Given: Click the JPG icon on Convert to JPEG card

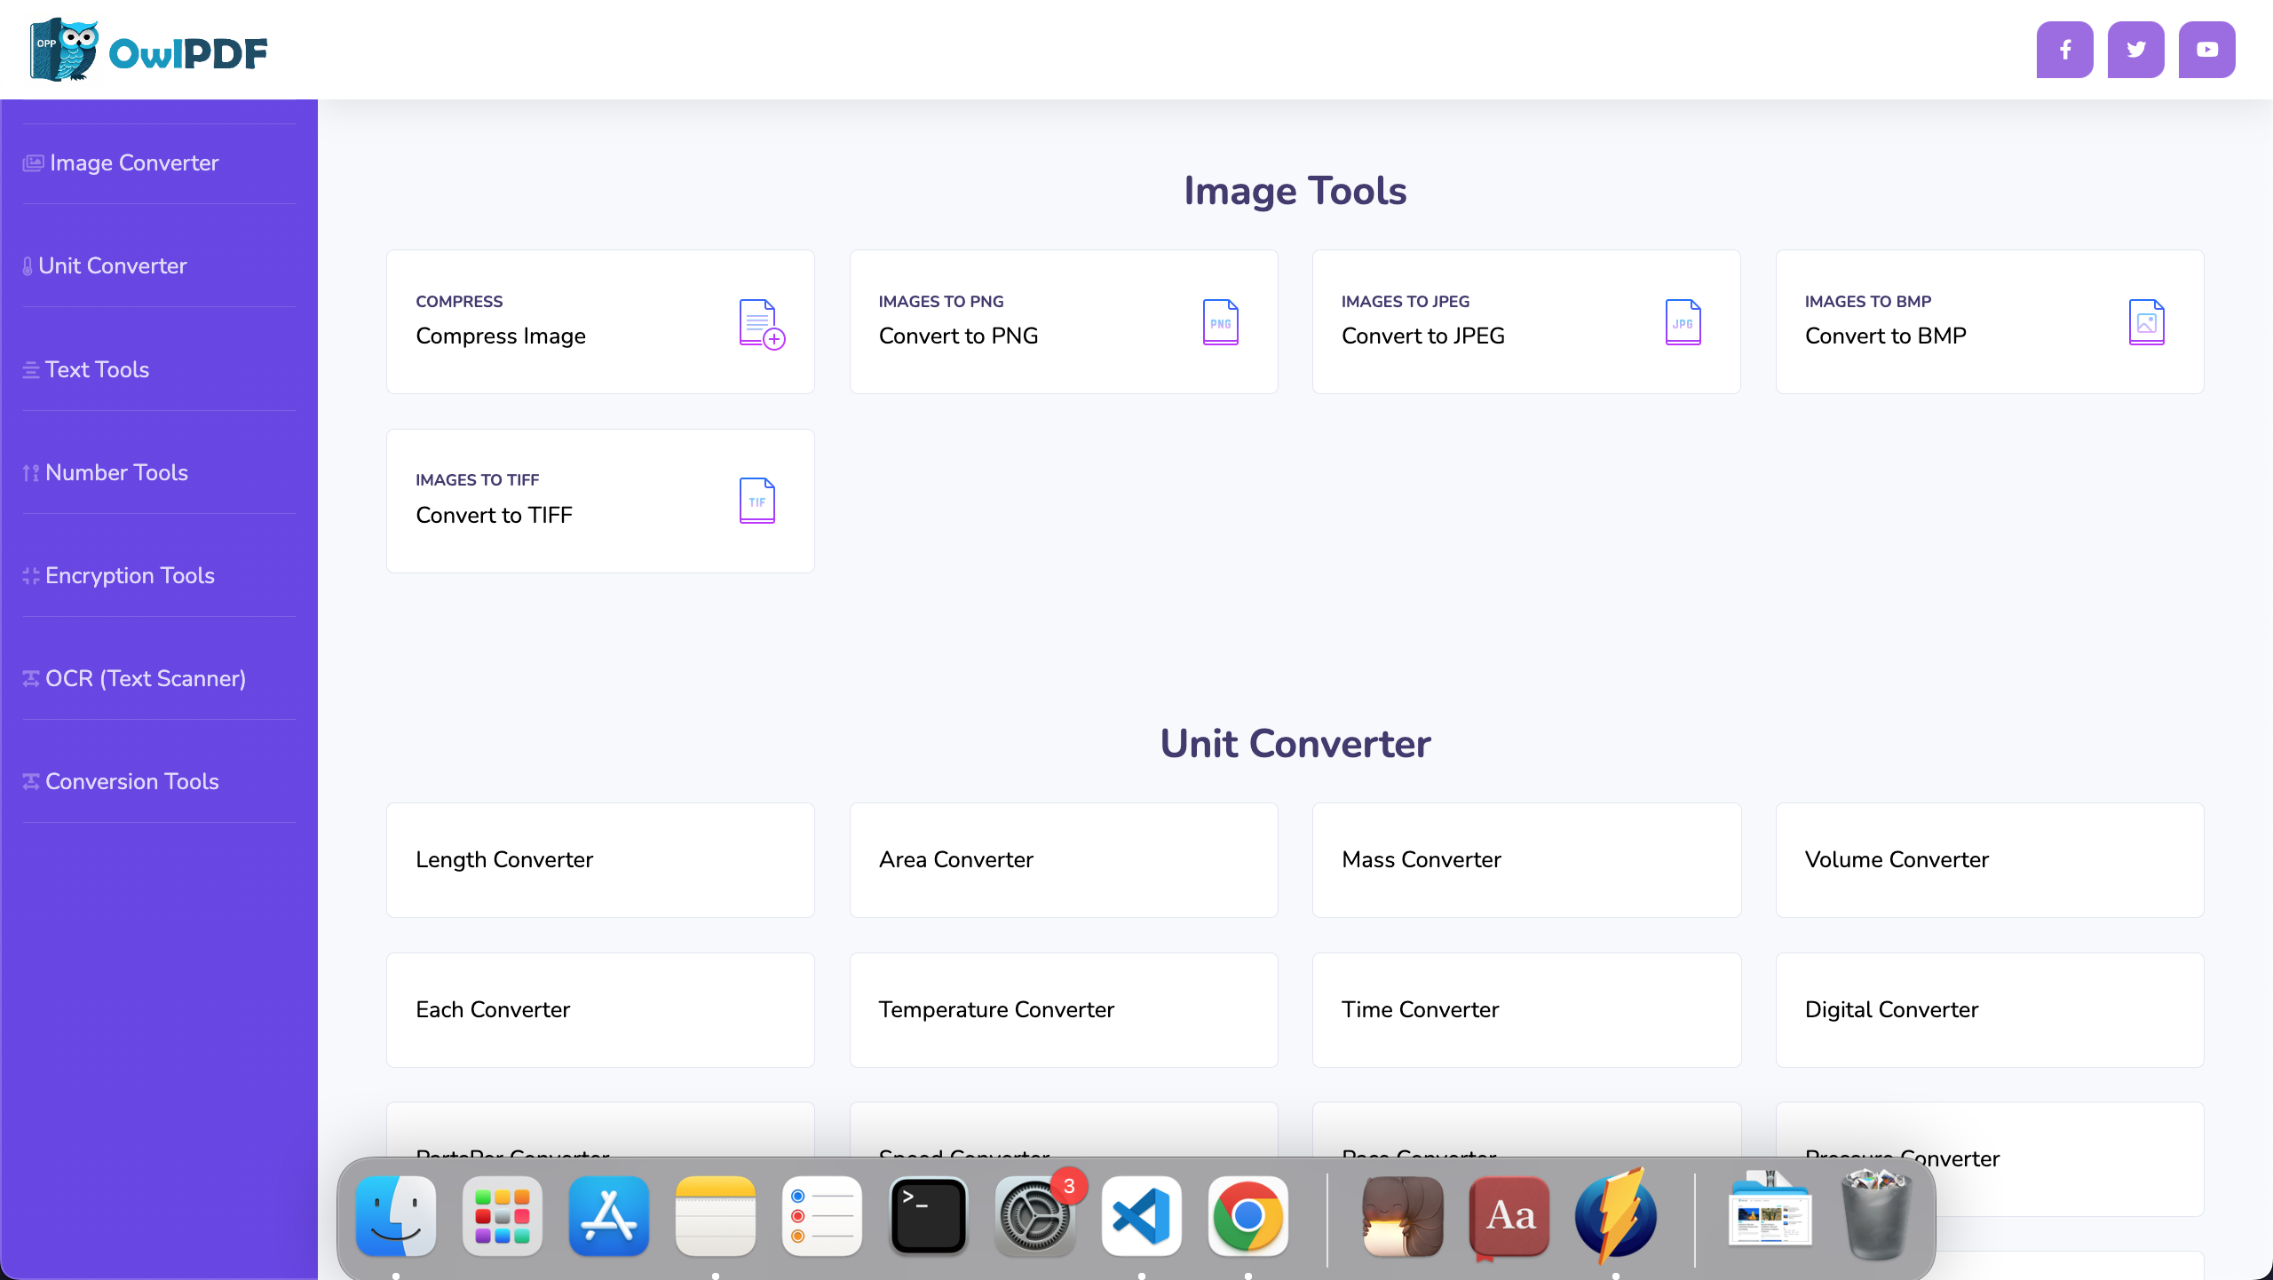Looking at the screenshot, I should click(1683, 321).
